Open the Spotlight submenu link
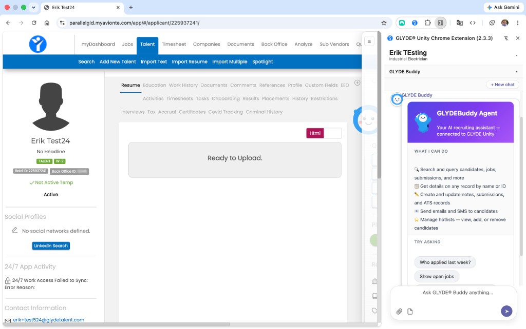Viewport: 526px width, 329px height. 262,61
